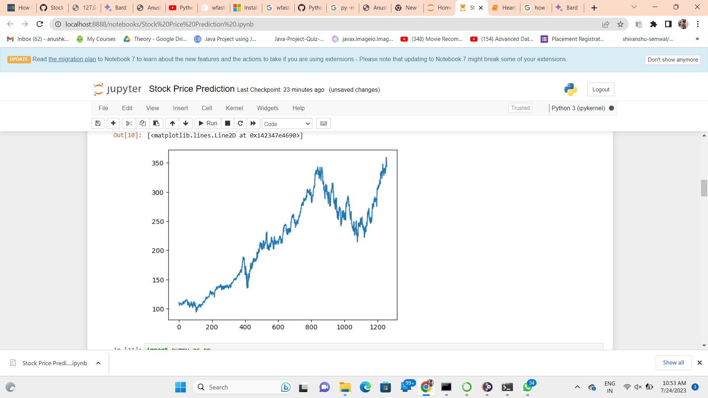The width and height of the screenshot is (708, 398).
Task: Open the Code cell type dropdown
Action: (287, 124)
